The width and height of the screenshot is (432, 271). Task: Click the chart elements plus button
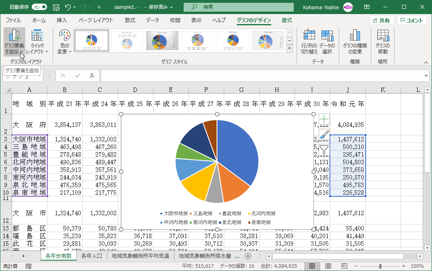coord(324,119)
